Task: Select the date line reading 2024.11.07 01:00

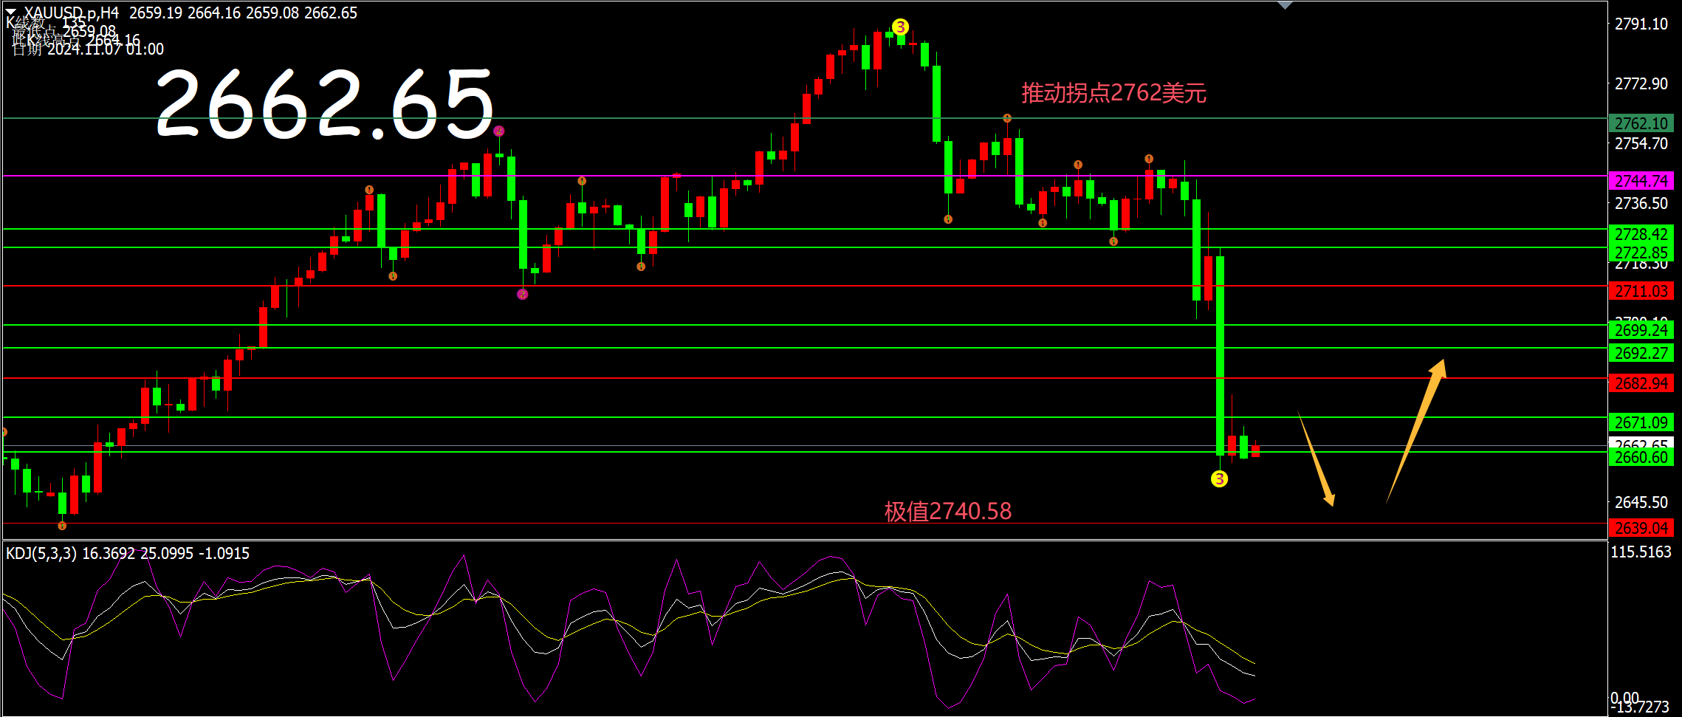Action: [88, 49]
